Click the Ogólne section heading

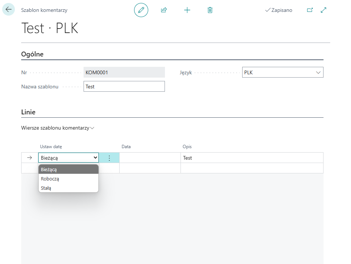point(32,54)
